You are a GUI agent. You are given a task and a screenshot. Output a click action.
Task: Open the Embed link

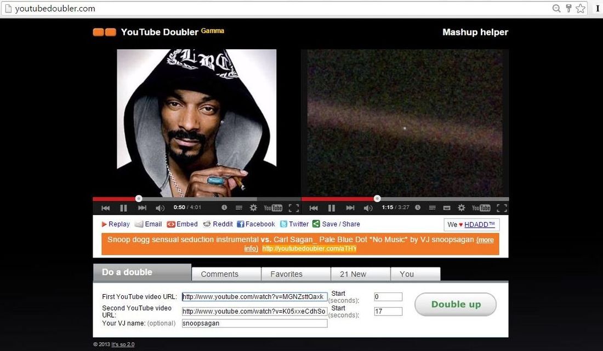click(x=183, y=224)
